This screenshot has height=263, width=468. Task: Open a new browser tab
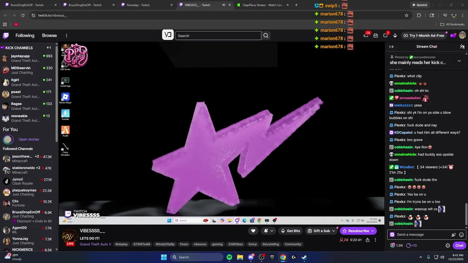click(296, 5)
